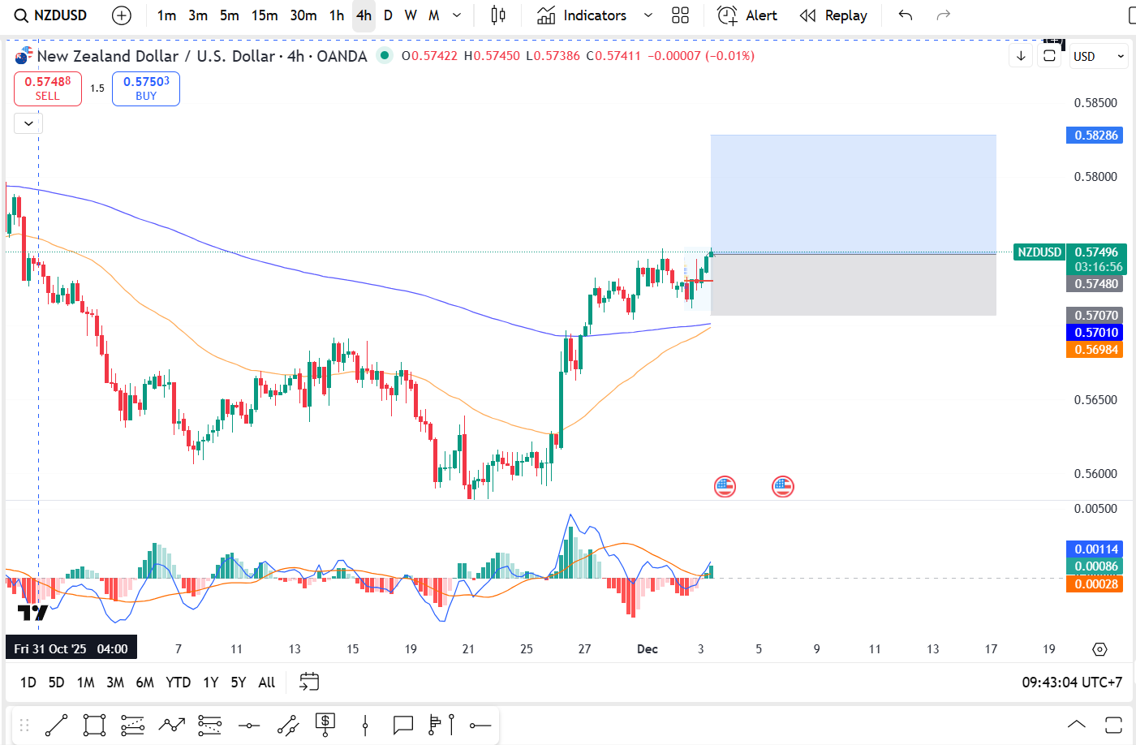Select the YTD date range
This screenshot has height=745, width=1136.
178,683
